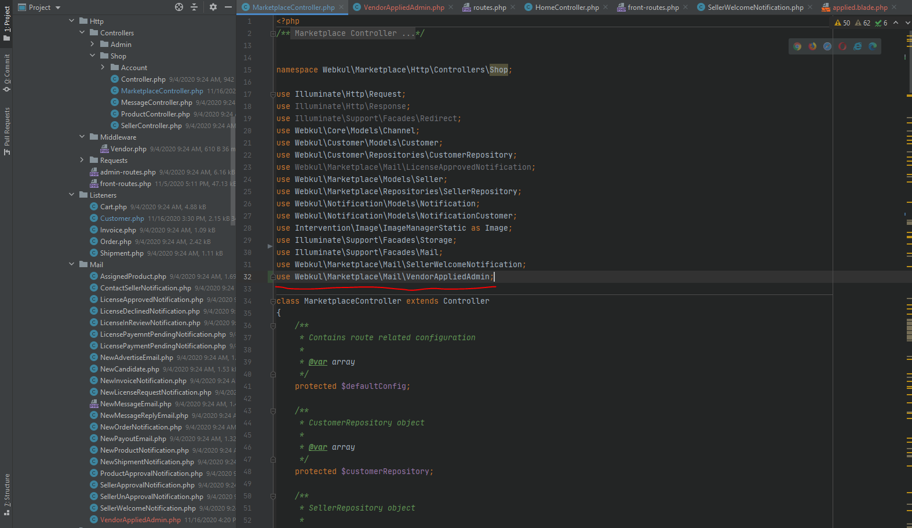Screen dimensions: 912x528
Task: Select SellerWelcomeNotification.php in tree
Action: pyautogui.click(x=148, y=508)
